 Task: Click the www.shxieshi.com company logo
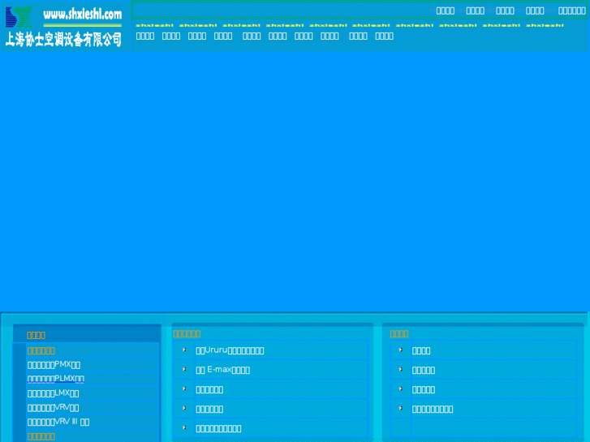(x=64, y=26)
